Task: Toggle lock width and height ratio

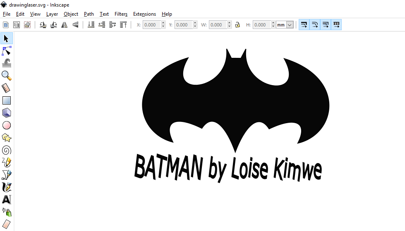Action: click(x=237, y=25)
